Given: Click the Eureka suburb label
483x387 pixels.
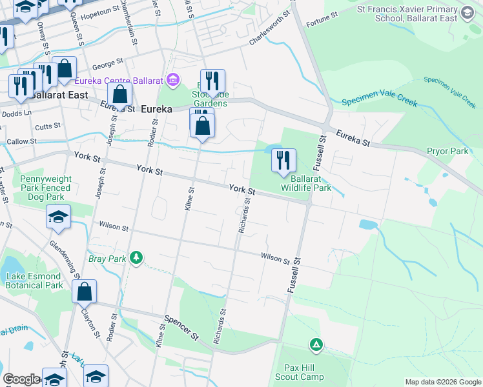Looking at the screenshot, I should (156, 109).
